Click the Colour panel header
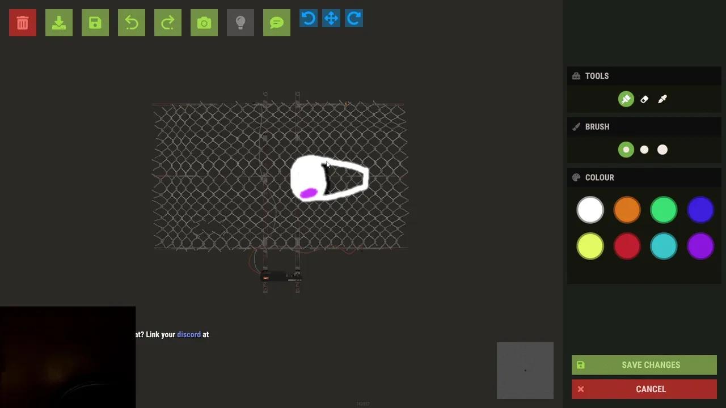 [644, 177]
